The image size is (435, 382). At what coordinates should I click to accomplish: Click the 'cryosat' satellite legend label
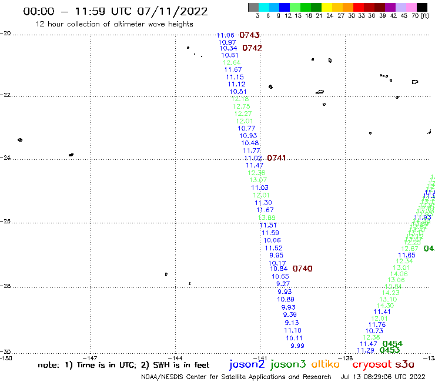point(372,364)
